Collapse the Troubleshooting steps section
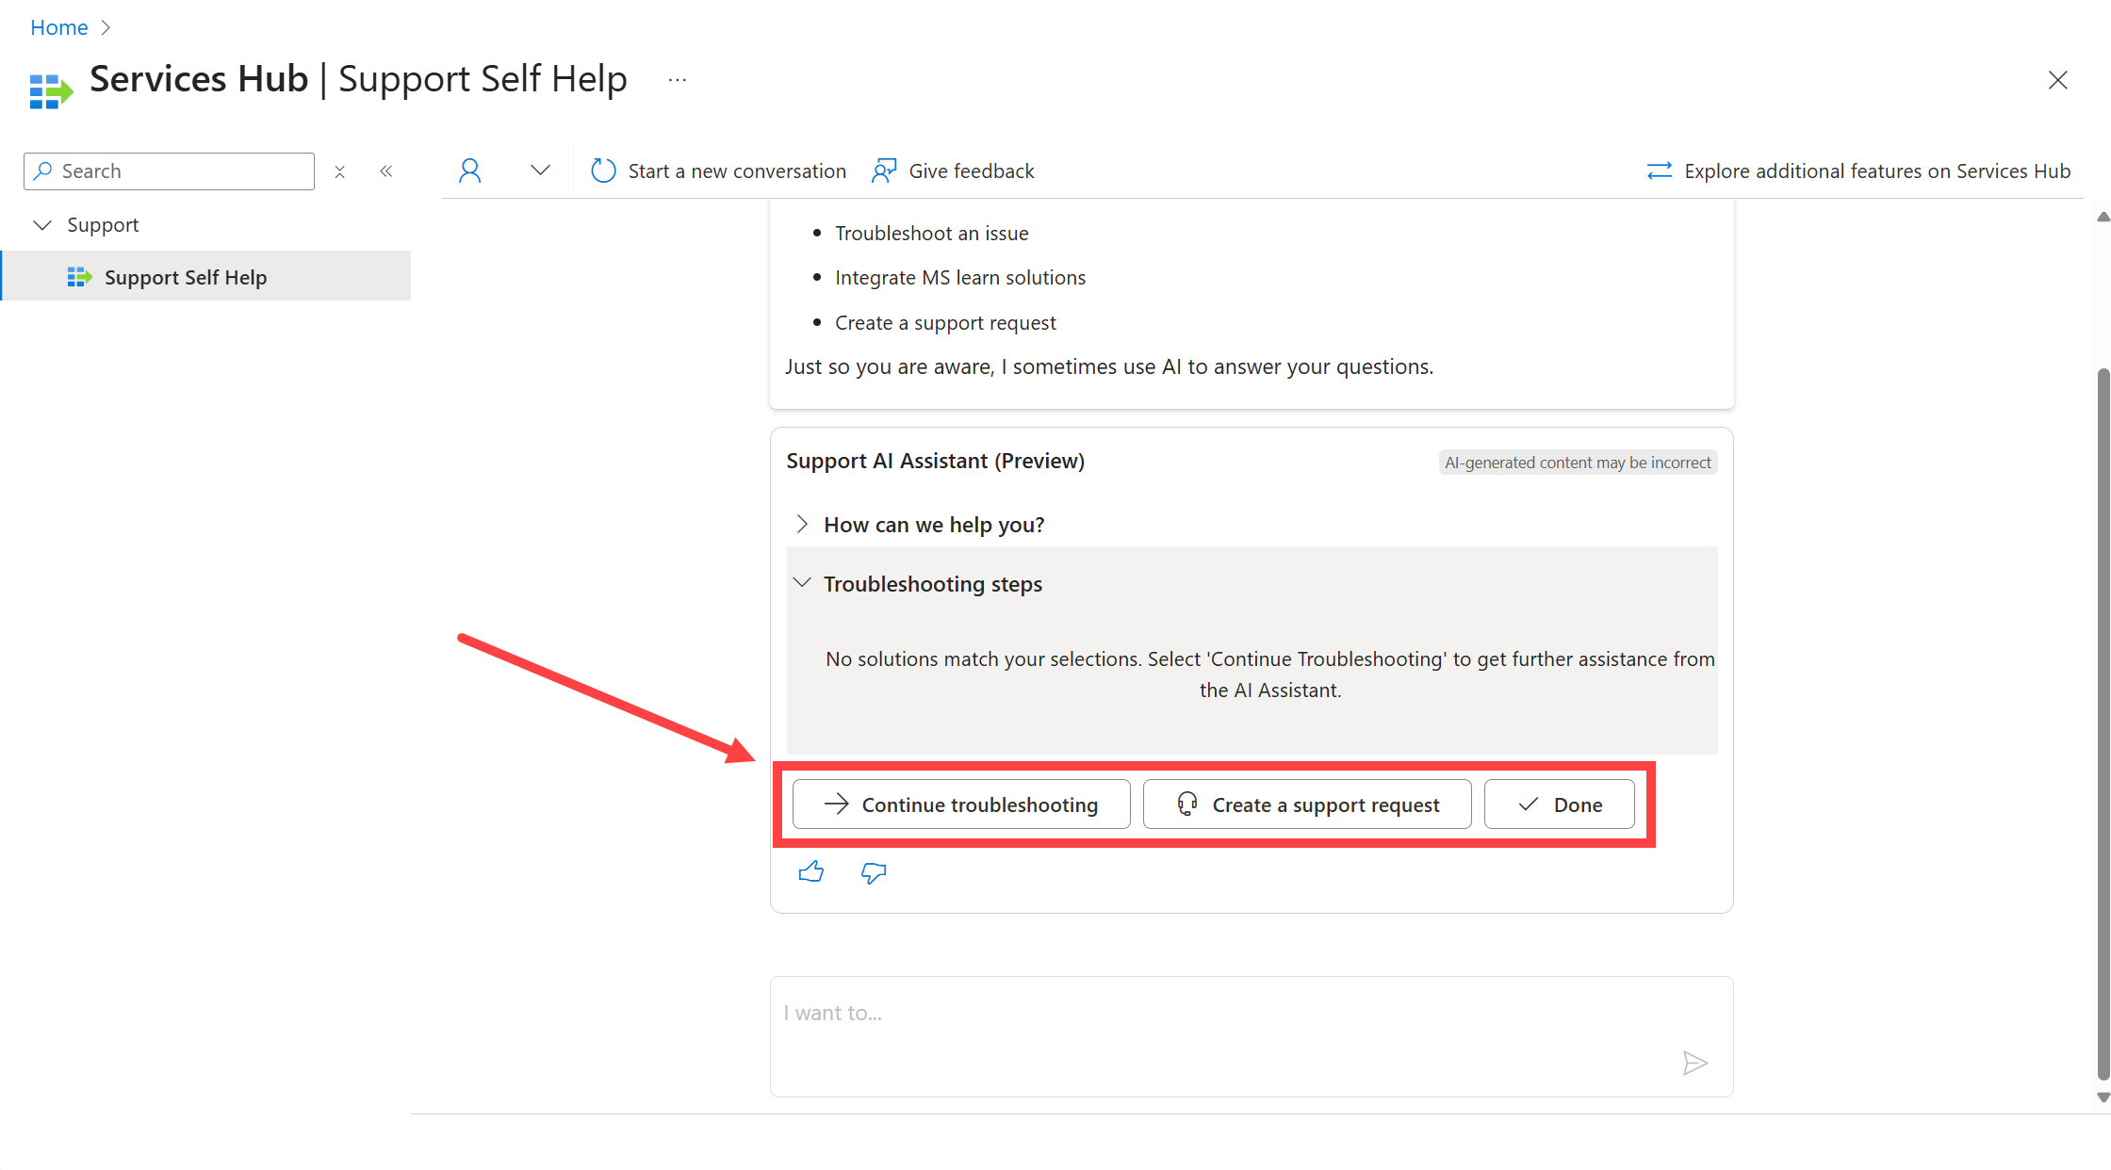The height and width of the screenshot is (1170, 2111). (803, 583)
